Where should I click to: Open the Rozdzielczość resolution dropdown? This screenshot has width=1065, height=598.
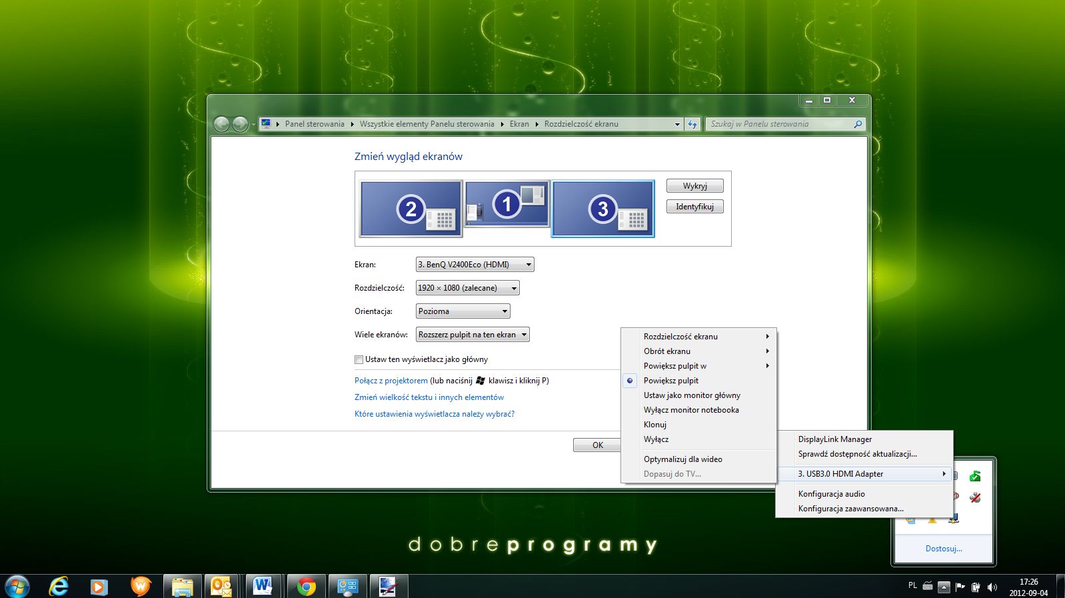coord(467,288)
